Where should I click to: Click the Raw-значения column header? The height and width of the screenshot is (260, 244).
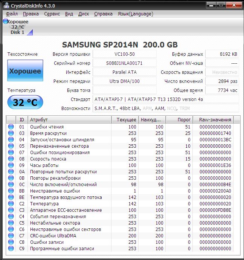pyautogui.click(x=213, y=120)
